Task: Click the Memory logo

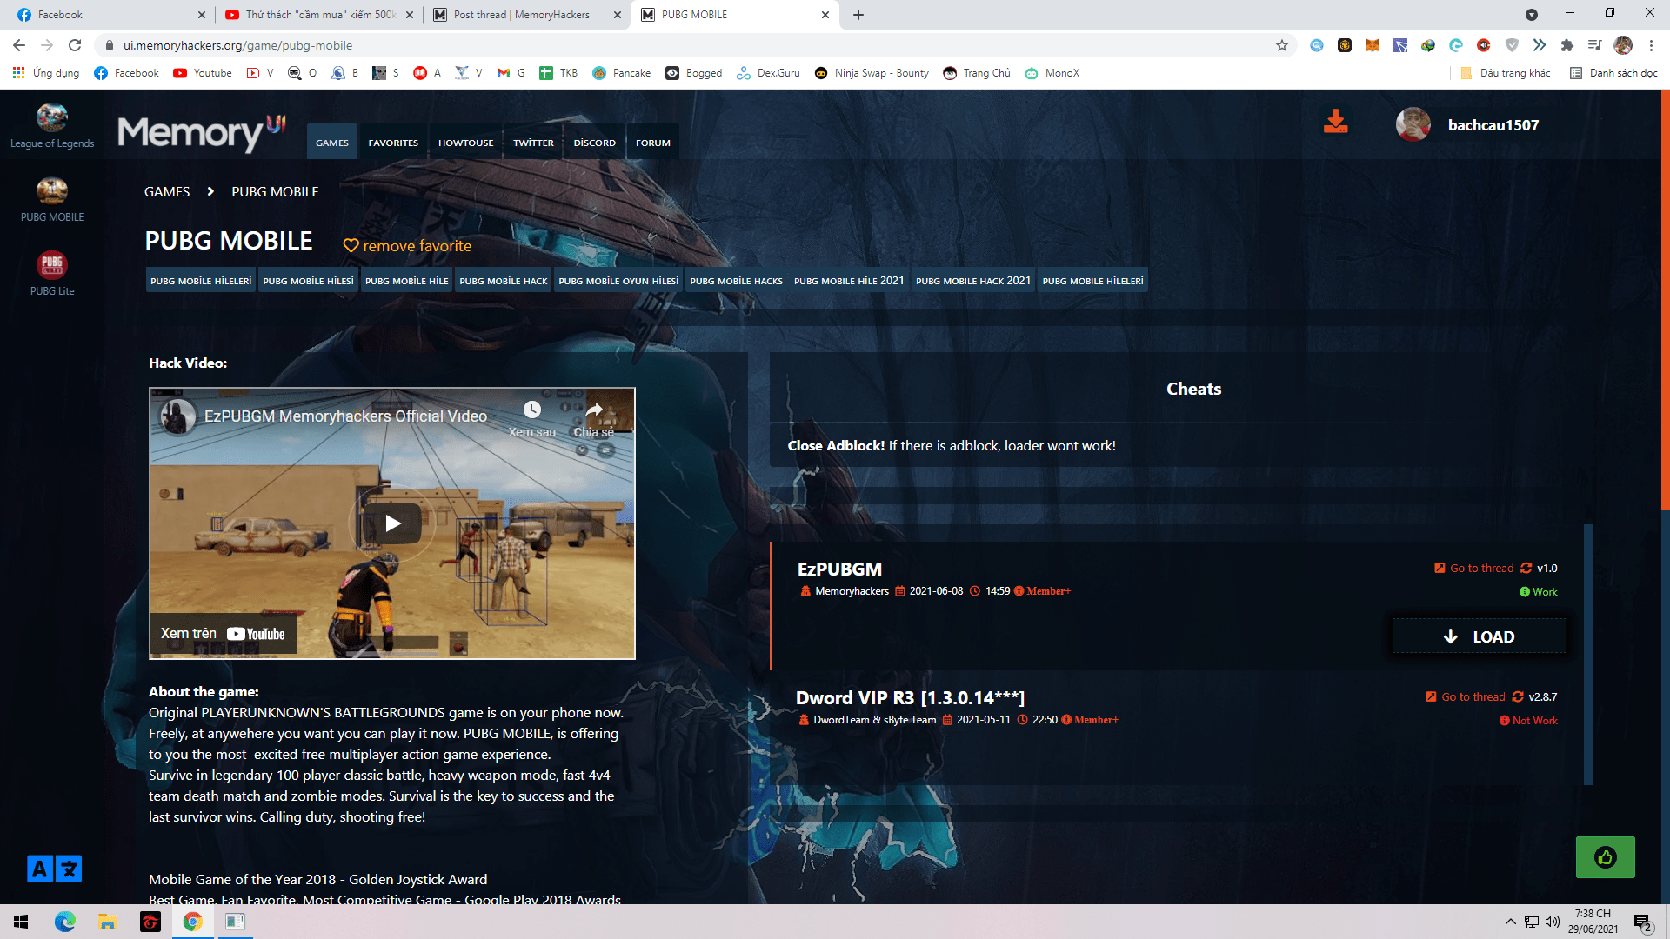Action: [x=201, y=133]
